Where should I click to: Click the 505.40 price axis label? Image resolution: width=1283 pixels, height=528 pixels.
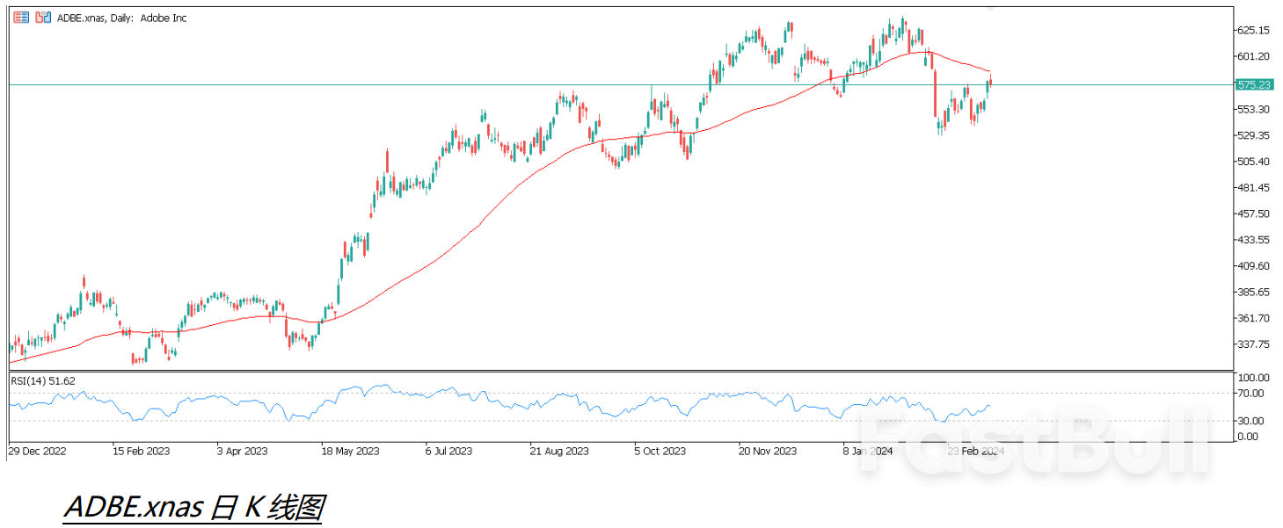1252,162
